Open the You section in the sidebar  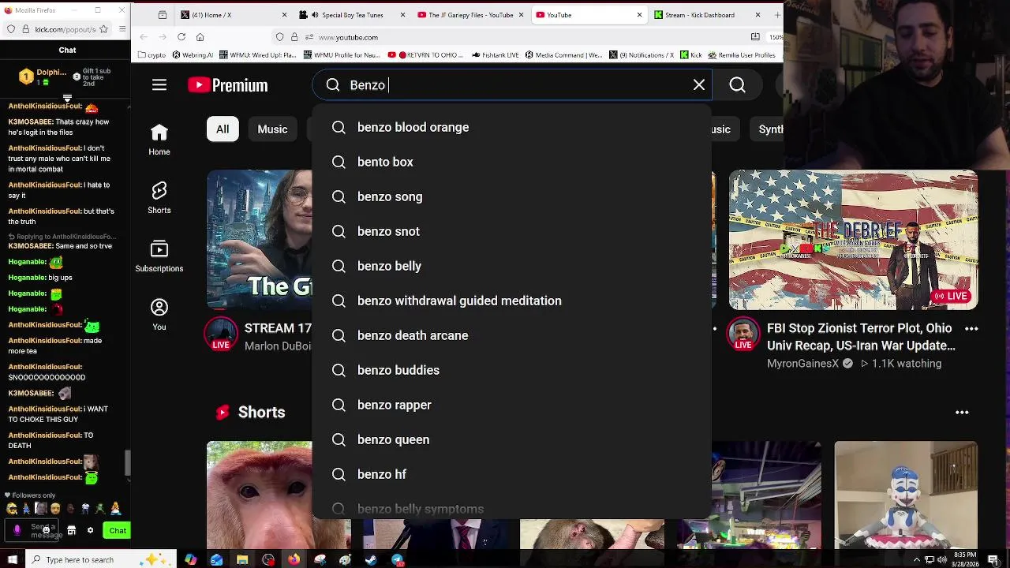(x=159, y=315)
